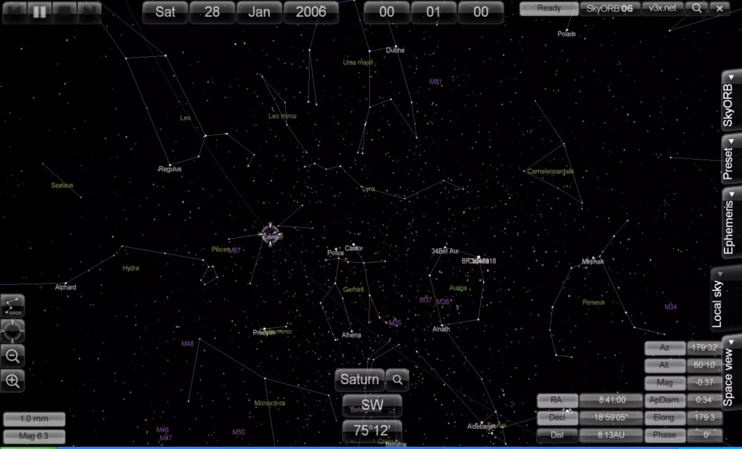Select the azimuth value 179°32'
The width and height of the screenshot is (742, 449).
pyautogui.click(x=704, y=348)
